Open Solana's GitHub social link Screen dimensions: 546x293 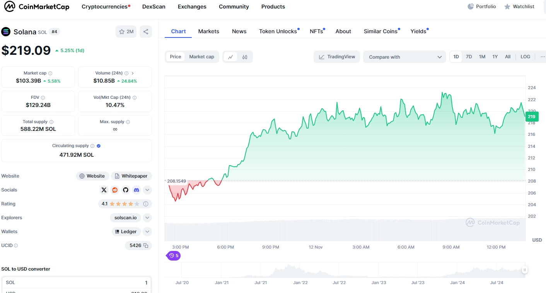tap(125, 190)
